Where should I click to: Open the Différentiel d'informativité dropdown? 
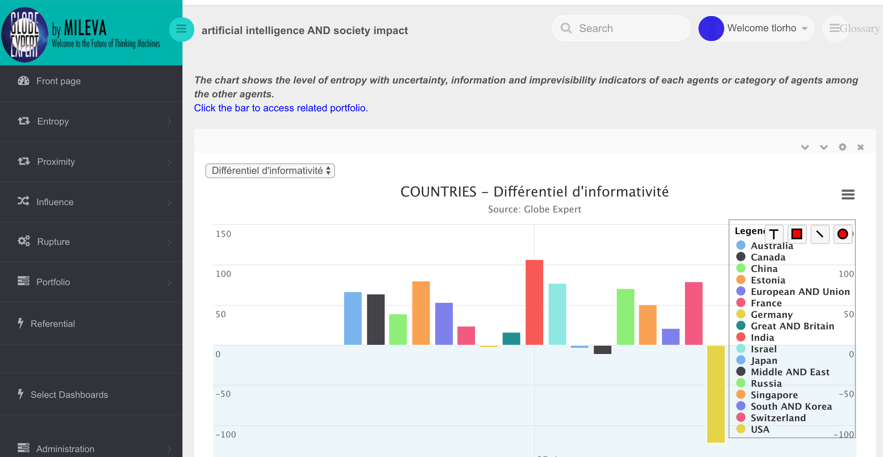point(270,171)
